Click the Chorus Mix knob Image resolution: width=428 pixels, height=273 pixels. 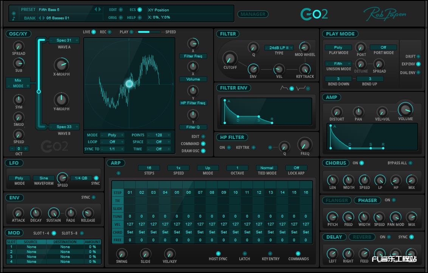point(411,180)
